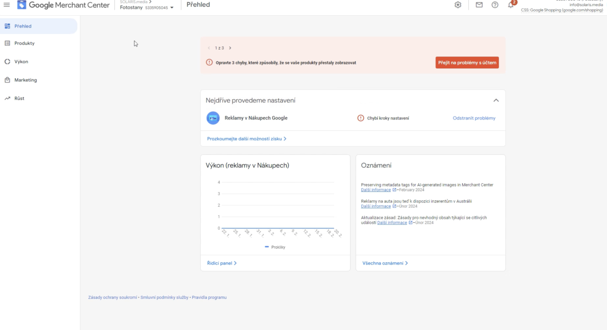Viewport: 607px width, 330px height.
Task: Click the 1 z 3 alert counter
Action: [219, 48]
